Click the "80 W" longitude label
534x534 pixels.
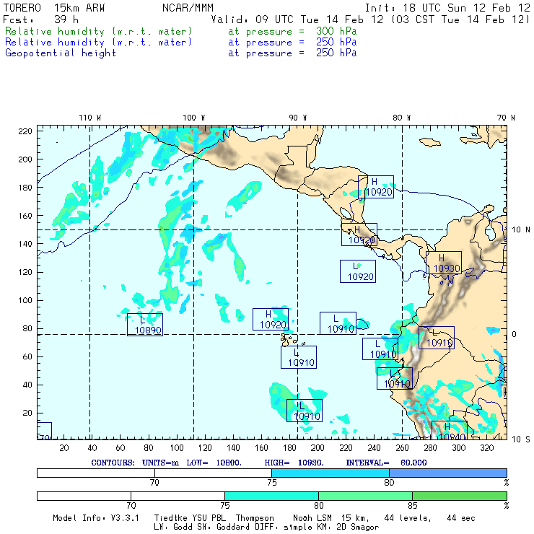[401, 118]
